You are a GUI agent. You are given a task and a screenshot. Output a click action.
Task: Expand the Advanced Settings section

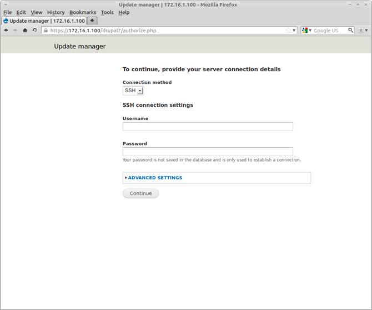tap(155, 178)
